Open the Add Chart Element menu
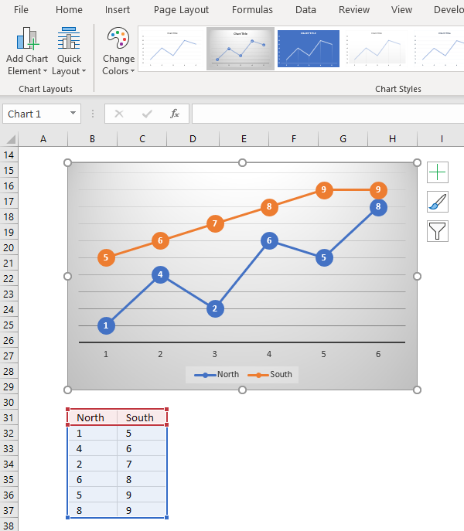 27,51
